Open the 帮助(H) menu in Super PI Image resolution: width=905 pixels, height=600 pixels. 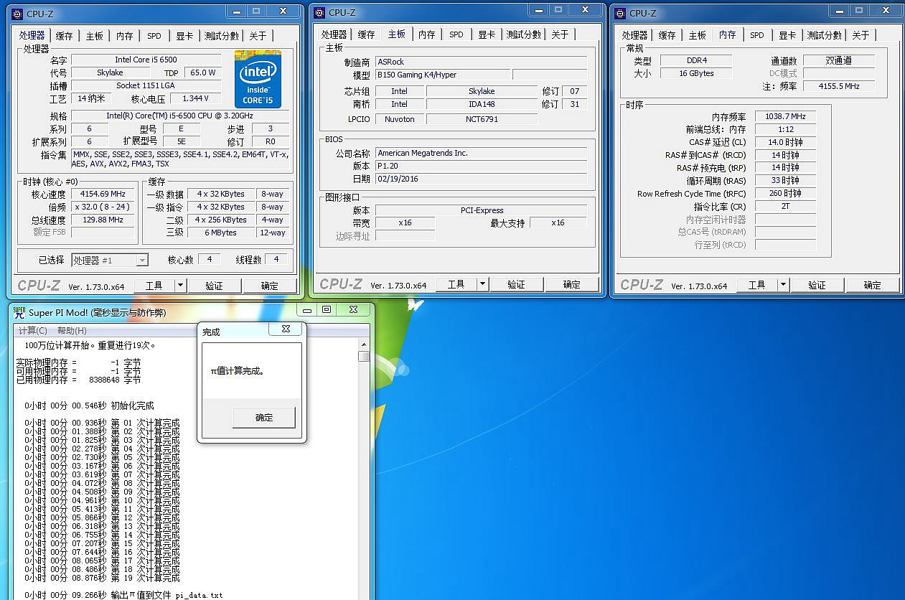coord(72,331)
